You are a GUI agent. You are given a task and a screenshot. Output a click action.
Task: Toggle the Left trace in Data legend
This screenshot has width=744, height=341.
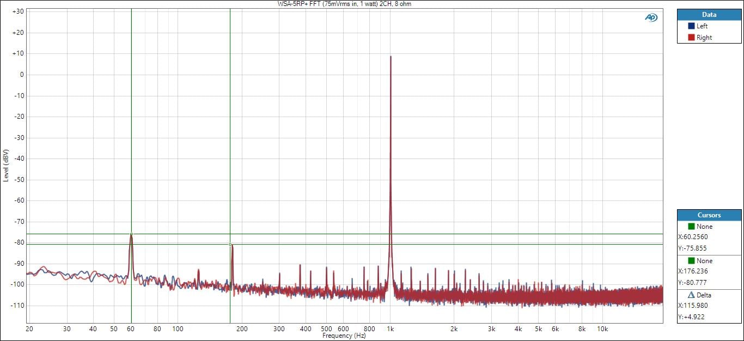pos(702,26)
